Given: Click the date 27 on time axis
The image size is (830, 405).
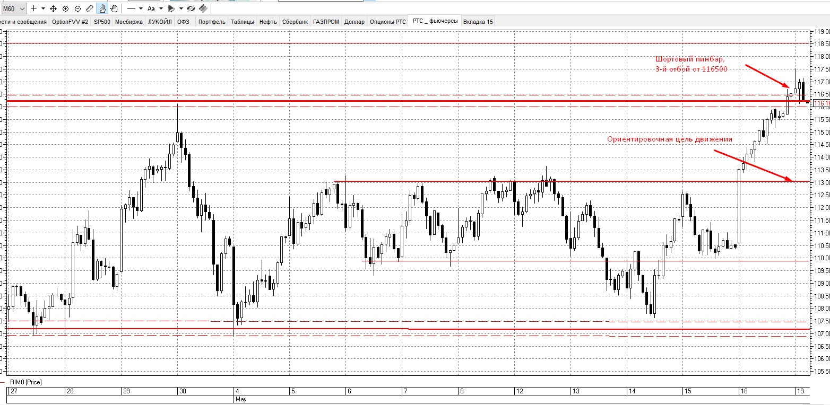Looking at the screenshot, I should (x=14, y=391).
